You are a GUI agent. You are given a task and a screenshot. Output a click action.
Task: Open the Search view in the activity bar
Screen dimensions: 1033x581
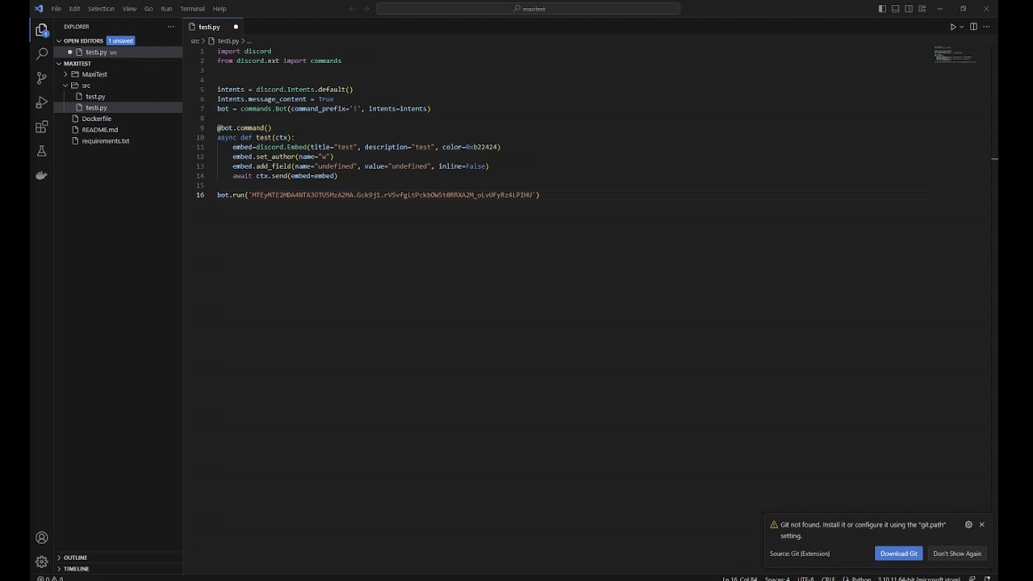pyautogui.click(x=42, y=54)
